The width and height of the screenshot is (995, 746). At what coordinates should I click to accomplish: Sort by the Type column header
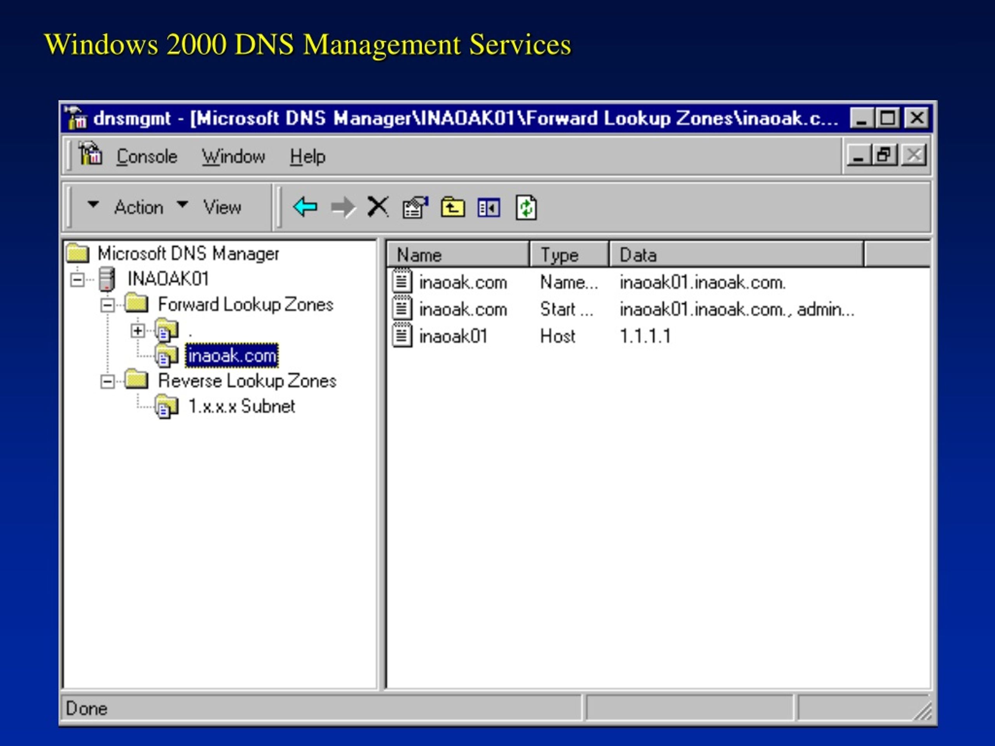569,254
